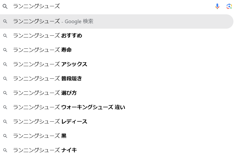Select suggestion ランニングシューズ 選び方
Screen dimensions: 235x156
point(117,93)
